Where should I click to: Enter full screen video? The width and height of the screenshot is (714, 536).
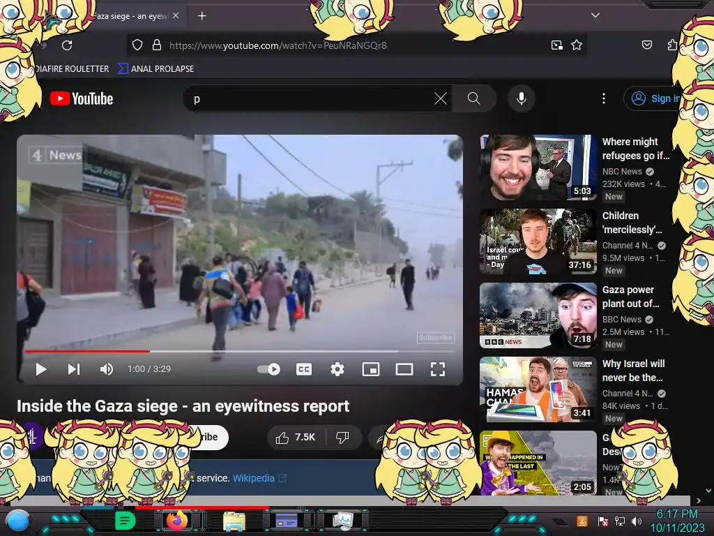438,369
